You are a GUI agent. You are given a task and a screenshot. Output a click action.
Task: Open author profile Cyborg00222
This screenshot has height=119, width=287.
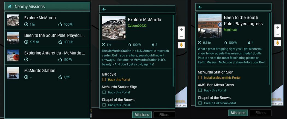[137, 26]
